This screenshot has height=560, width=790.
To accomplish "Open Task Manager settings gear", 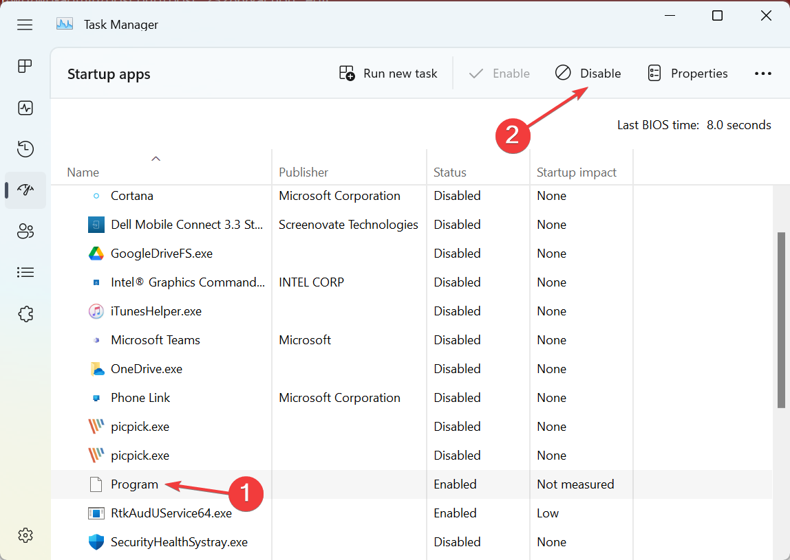I will [x=25, y=535].
